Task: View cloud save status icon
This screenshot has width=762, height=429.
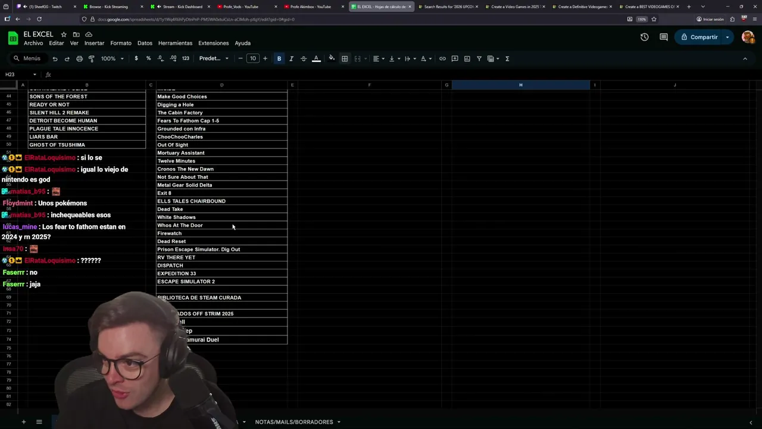Action: coord(89,35)
